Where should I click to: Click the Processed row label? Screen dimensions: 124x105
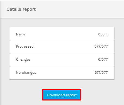click(x=25, y=47)
